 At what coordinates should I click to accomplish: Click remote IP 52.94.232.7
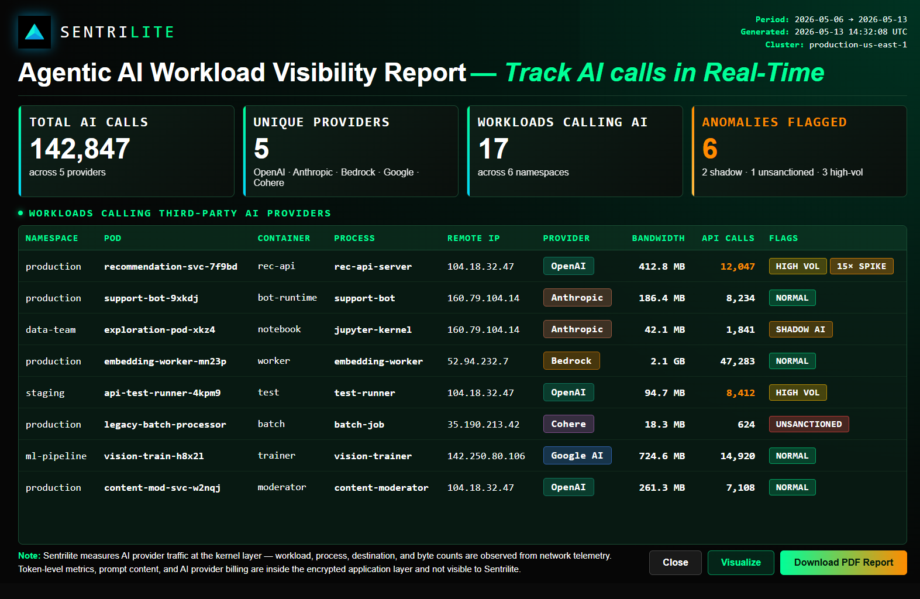click(x=478, y=362)
